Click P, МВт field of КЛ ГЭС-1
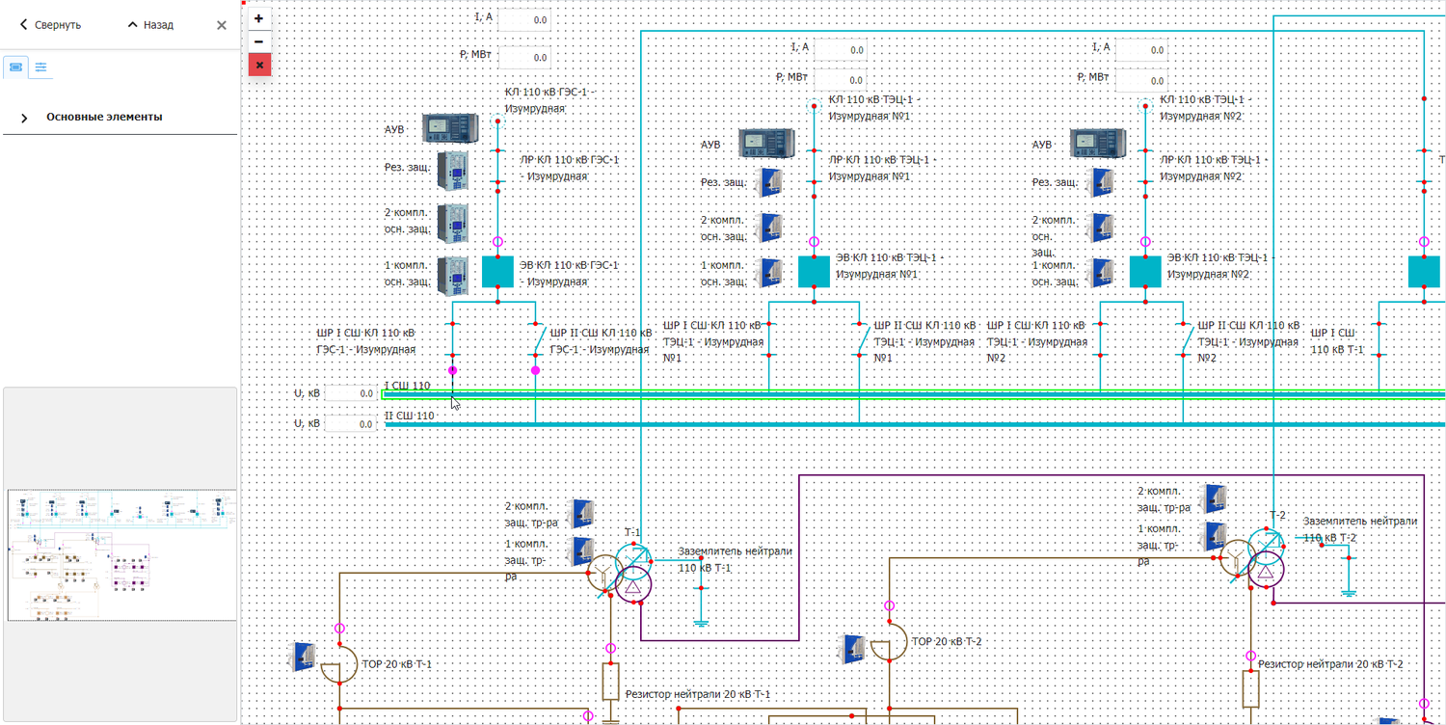1446x725 pixels. coord(523,58)
